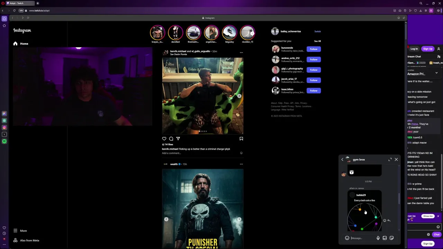Screen dimensions: 443x249
Task: Open more options on kenrik.michael post
Action: [x=241, y=53]
